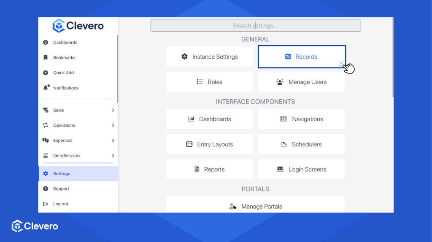
Task: Click the main page vertical scrollbar
Action: pos(393,57)
